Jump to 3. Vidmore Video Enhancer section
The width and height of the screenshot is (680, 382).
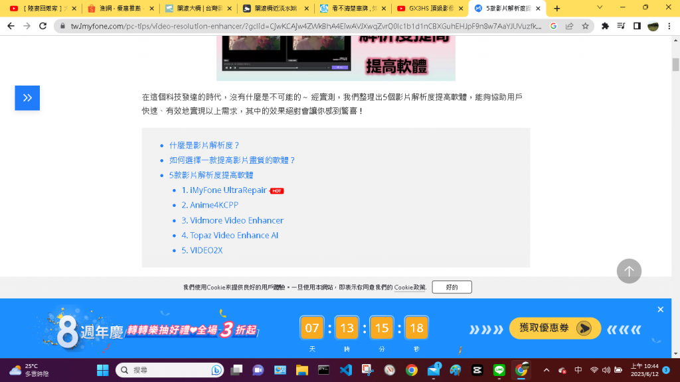pos(232,220)
